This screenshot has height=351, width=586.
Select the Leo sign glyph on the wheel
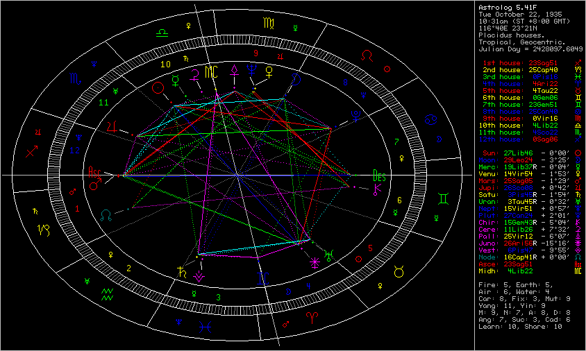tap(368, 54)
